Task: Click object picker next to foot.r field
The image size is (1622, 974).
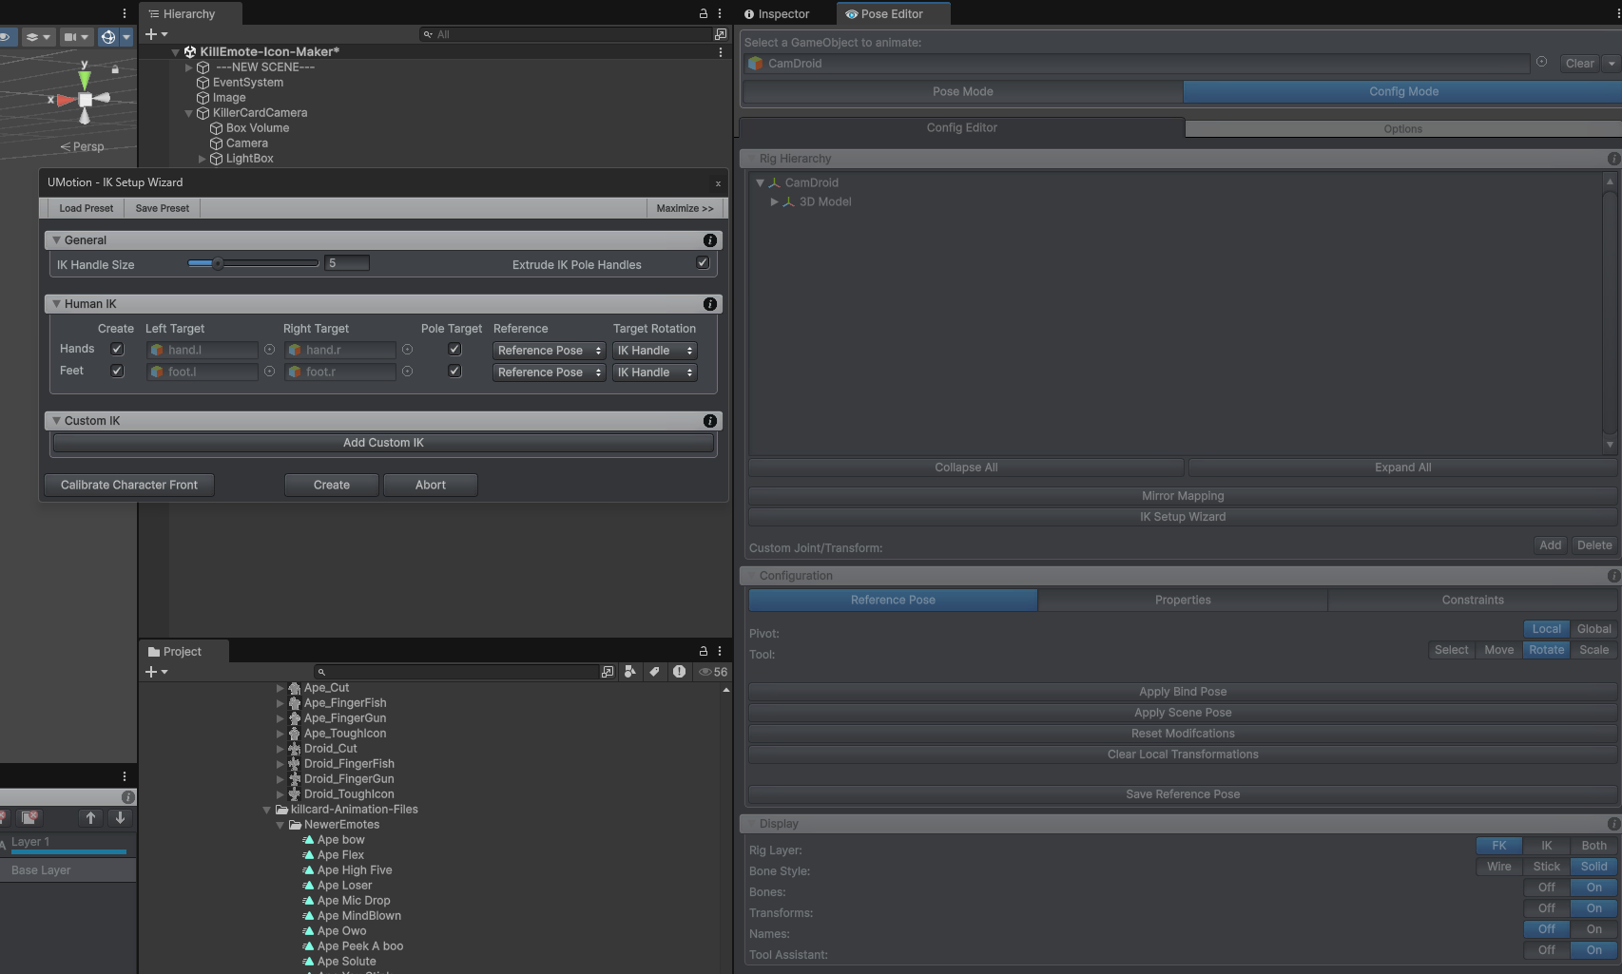Action: 407,372
